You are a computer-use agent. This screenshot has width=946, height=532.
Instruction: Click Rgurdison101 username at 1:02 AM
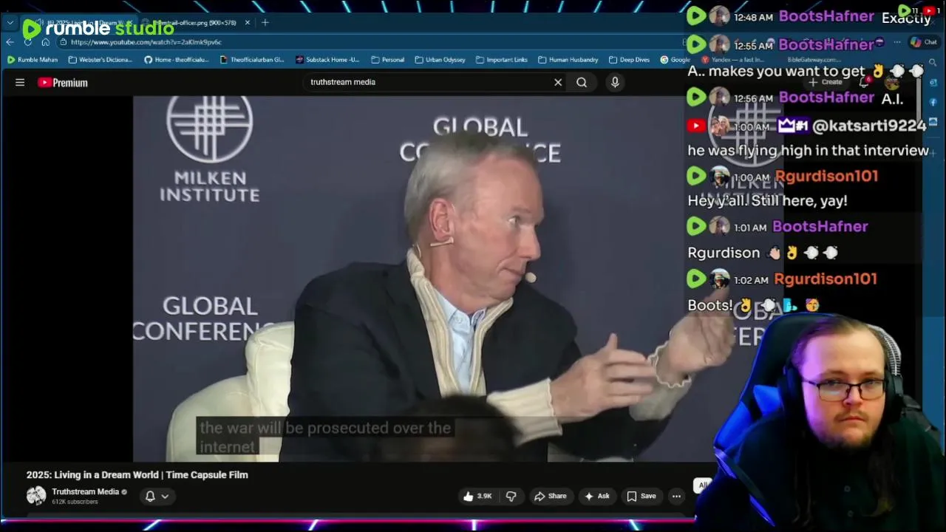(x=826, y=279)
